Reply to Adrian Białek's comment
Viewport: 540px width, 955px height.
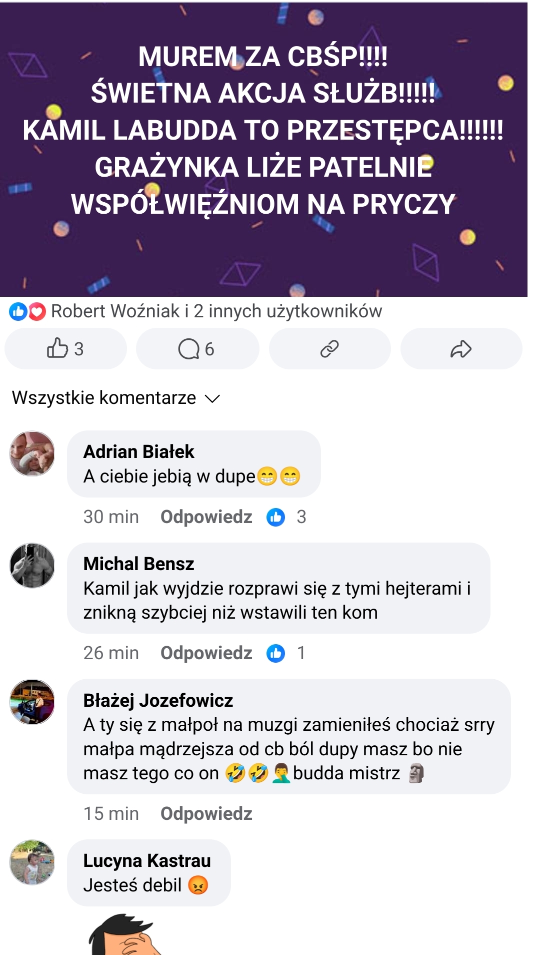pyautogui.click(x=206, y=517)
